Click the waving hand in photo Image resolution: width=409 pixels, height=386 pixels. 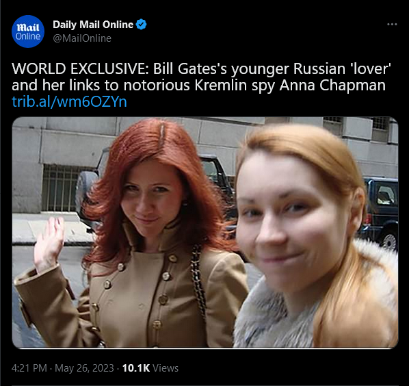(49, 244)
